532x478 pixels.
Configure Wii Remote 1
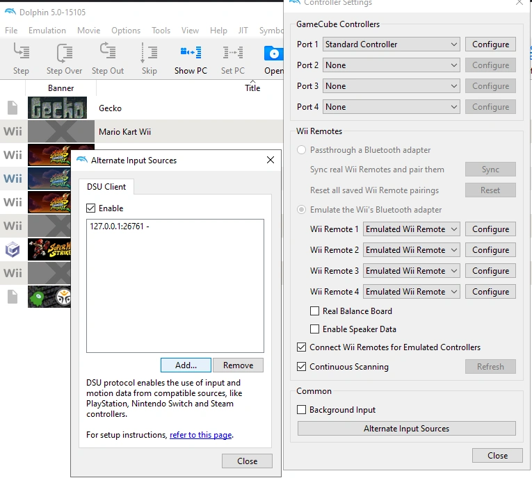click(x=490, y=229)
